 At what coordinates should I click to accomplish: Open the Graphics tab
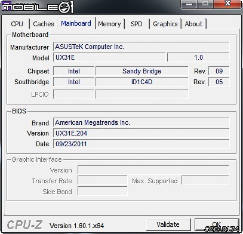point(165,24)
